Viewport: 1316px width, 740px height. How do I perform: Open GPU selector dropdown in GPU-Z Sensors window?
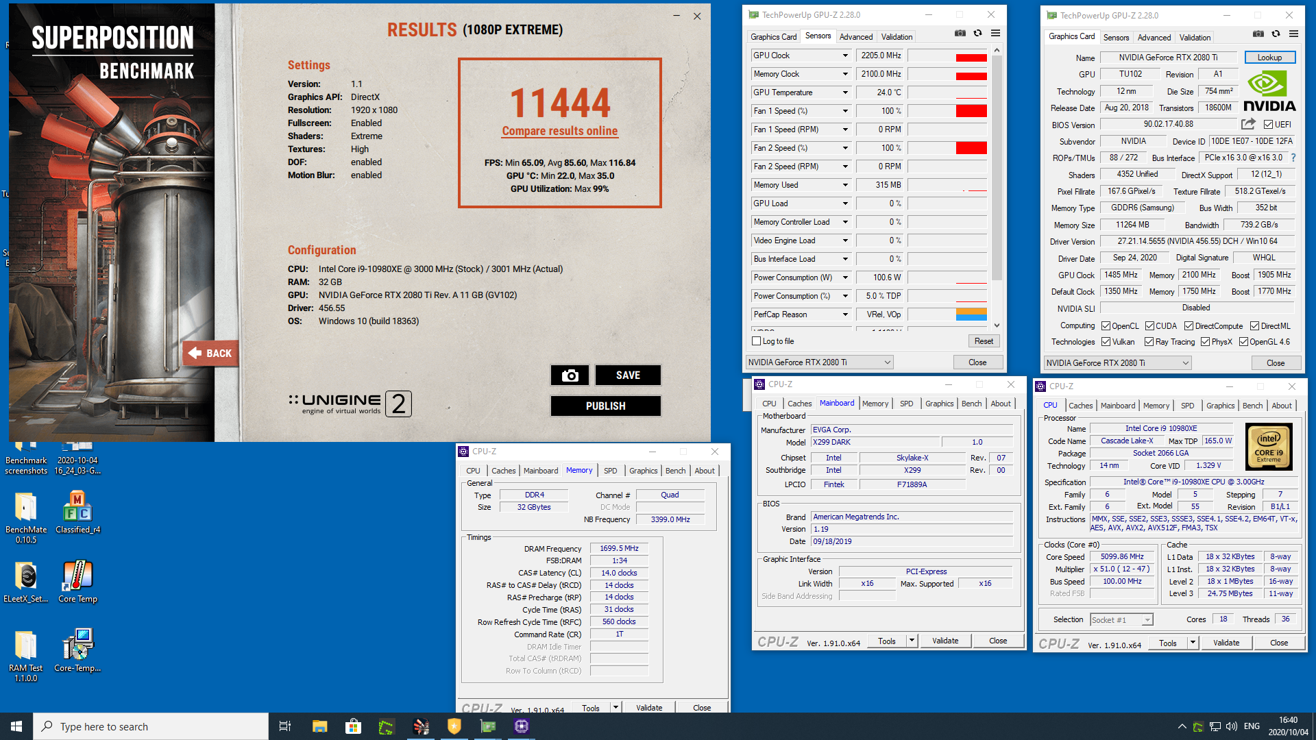(x=820, y=362)
